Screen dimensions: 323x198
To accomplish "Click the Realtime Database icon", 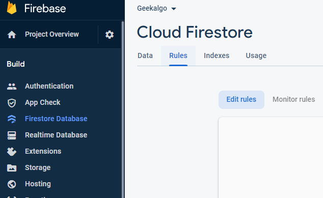I will pos(12,135).
